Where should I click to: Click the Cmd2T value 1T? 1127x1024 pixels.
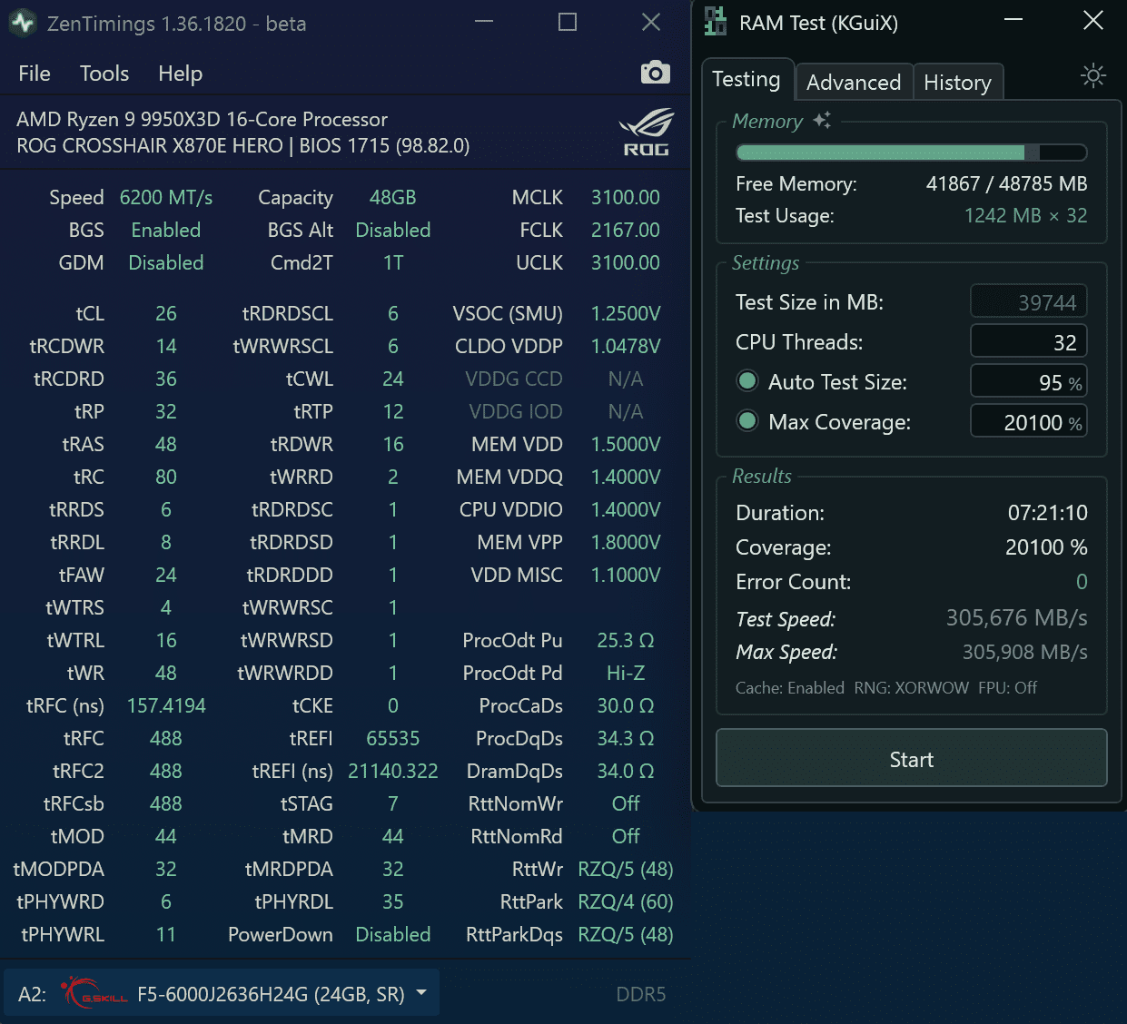click(x=392, y=262)
